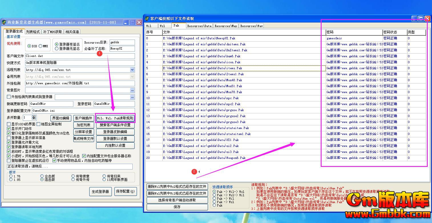Uncheck 显示开门动作 option
Viewport: 432px width, 223px height.
pos(9,129)
